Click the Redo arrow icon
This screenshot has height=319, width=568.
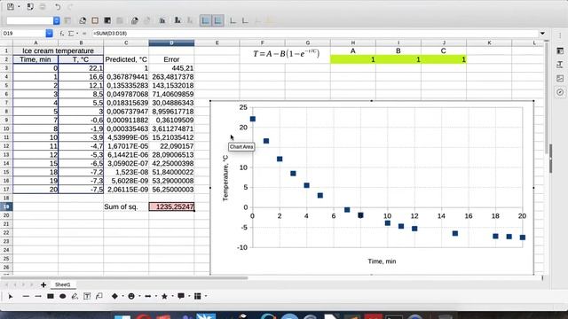(x=70, y=6)
